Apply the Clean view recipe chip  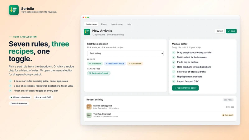(135, 64)
